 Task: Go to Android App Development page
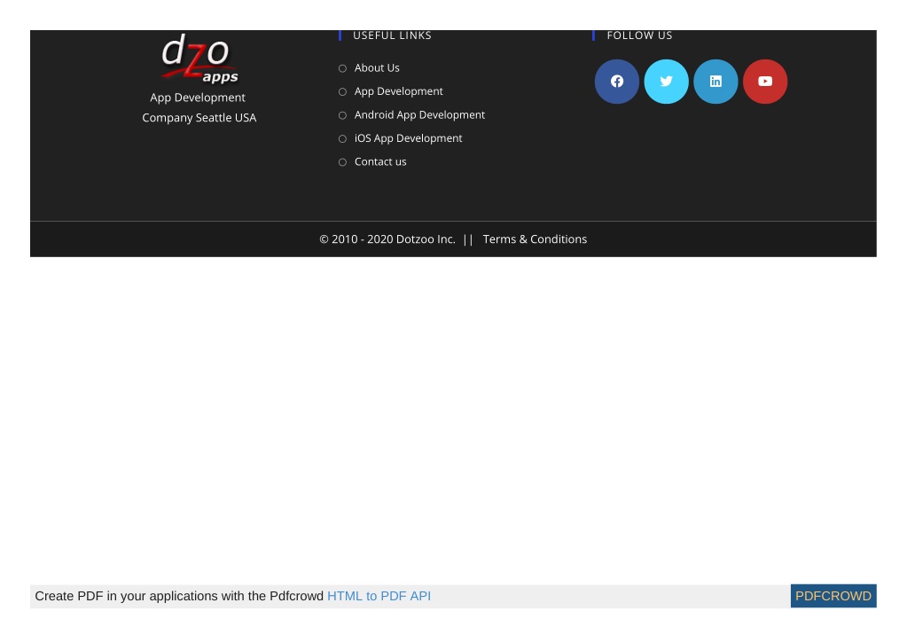tap(419, 115)
